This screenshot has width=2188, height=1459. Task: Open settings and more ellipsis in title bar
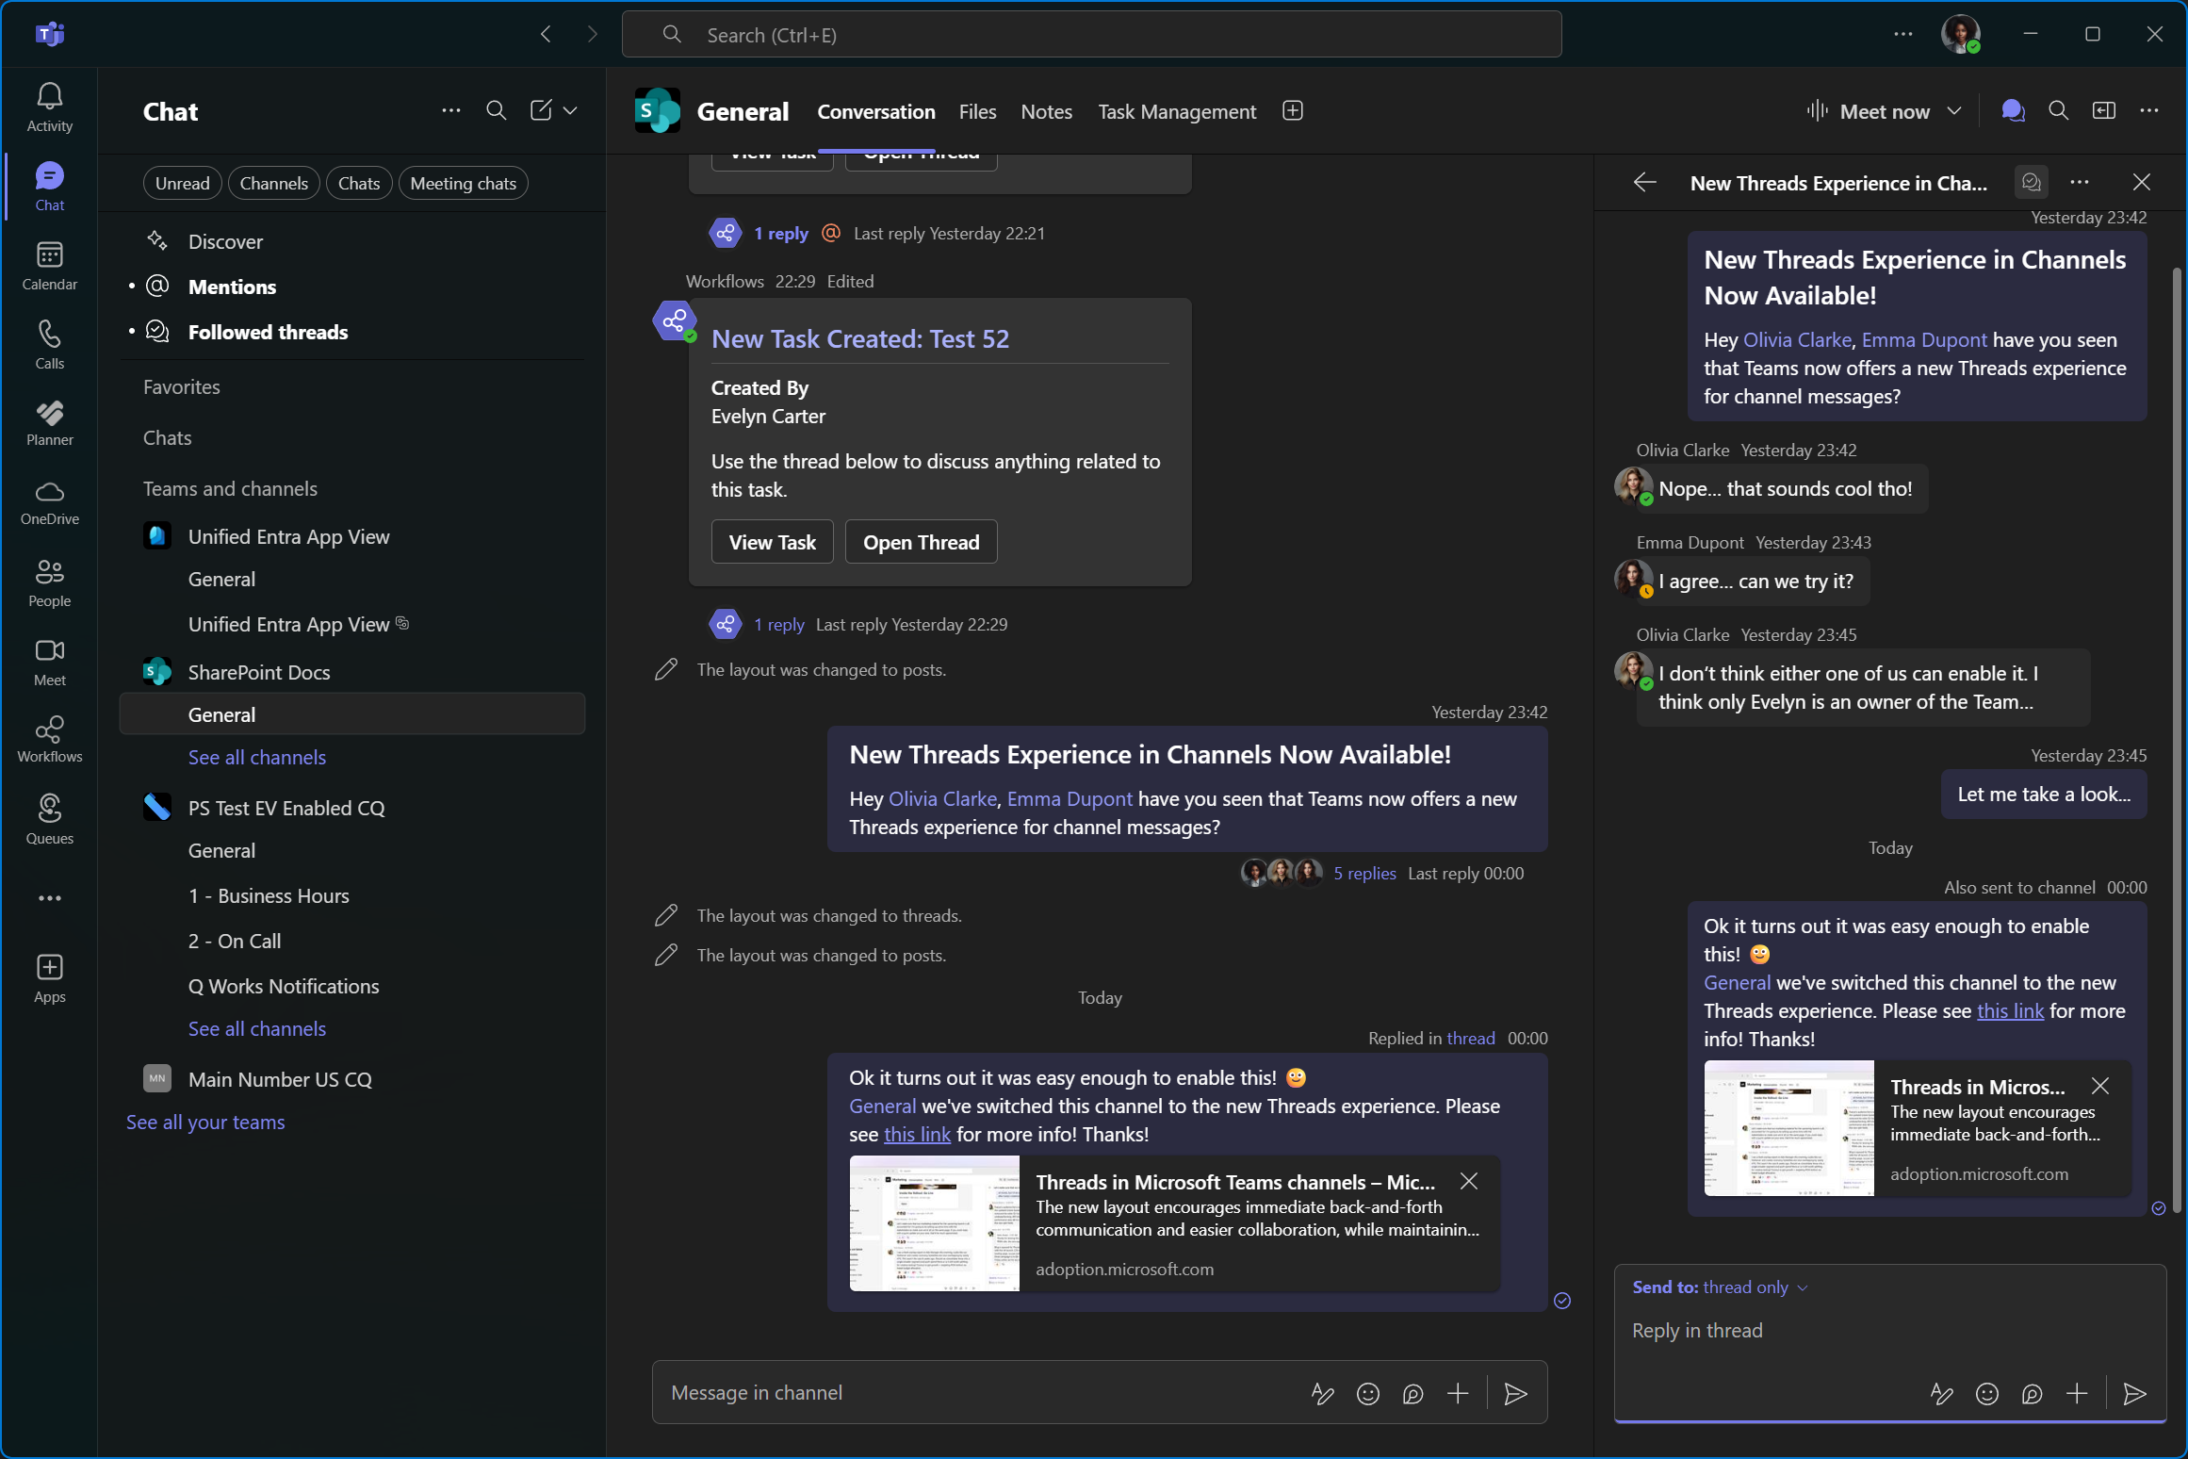tap(1903, 34)
